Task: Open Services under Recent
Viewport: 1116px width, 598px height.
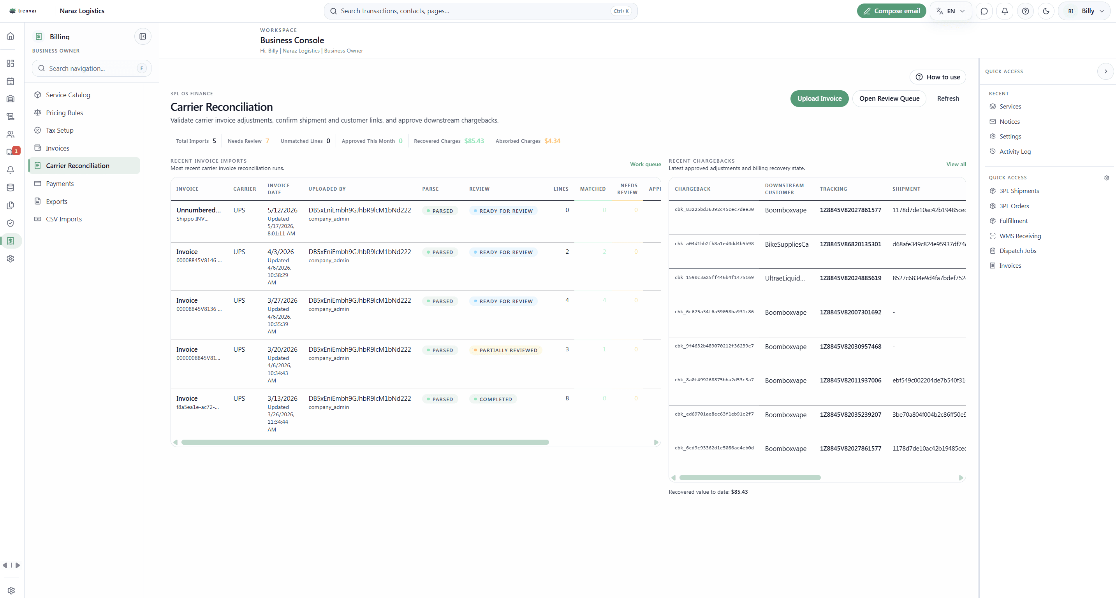Action: coord(1010,107)
